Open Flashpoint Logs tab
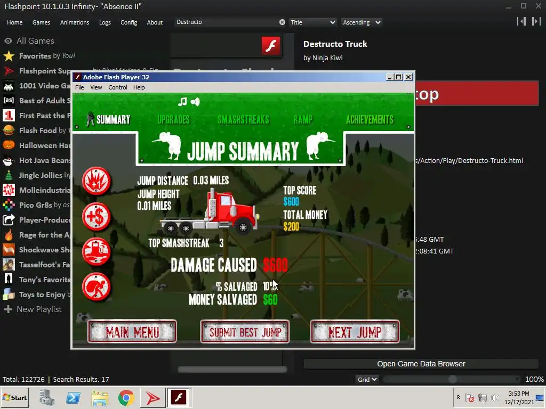The width and height of the screenshot is (546, 409). (105, 22)
